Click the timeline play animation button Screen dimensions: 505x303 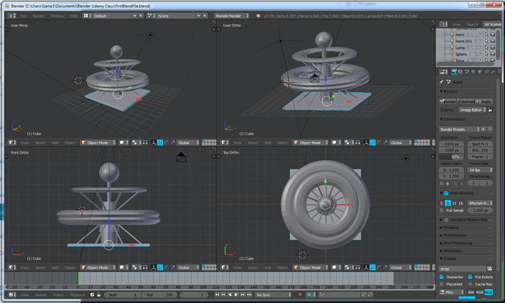coord(236,295)
